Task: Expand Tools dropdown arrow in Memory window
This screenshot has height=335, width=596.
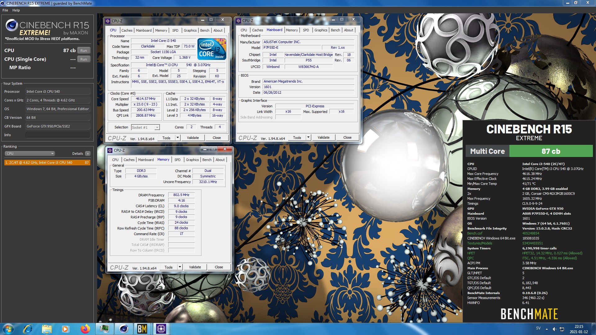Action: pyautogui.click(x=180, y=267)
